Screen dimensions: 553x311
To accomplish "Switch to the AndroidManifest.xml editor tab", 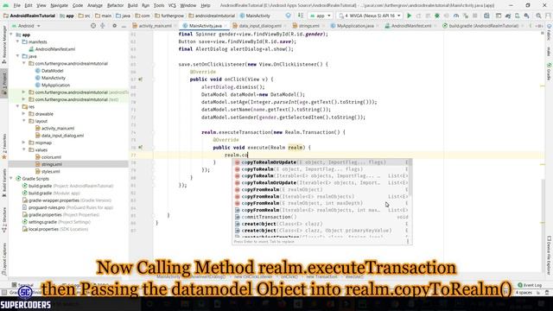I will tap(411, 26).
